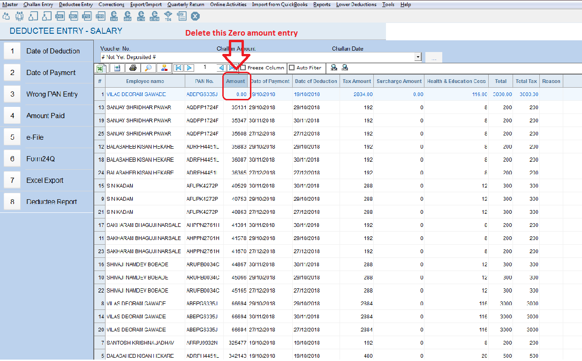Screen dimensions: 582x361
Task: Click the magnifier search icon
Action: tap(148, 68)
